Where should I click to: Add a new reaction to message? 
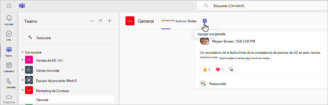click(231, 69)
